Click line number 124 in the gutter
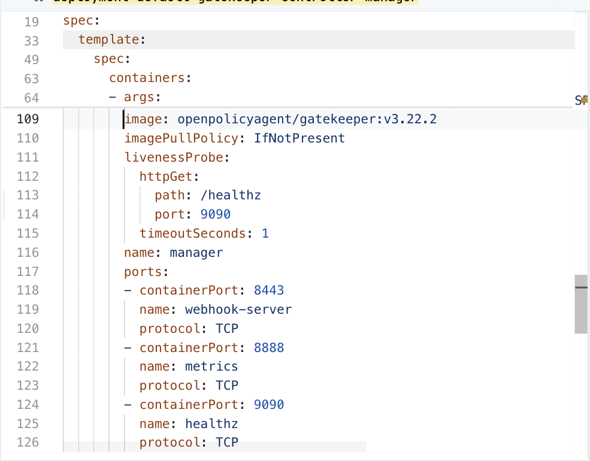The height and width of the screenshot is (461, 590). tap(28, 405)
